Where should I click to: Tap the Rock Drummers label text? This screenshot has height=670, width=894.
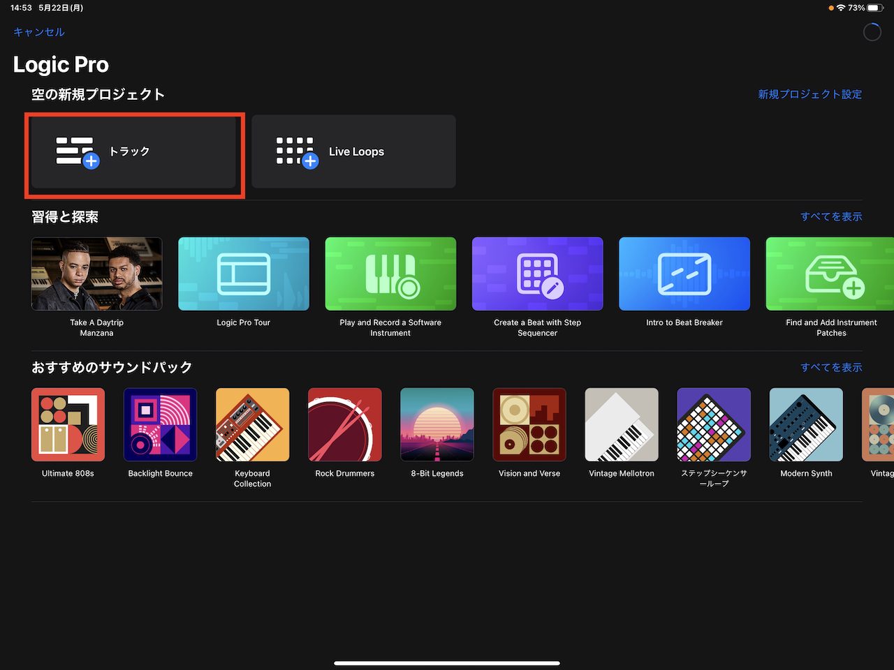[x=344, y=473]
